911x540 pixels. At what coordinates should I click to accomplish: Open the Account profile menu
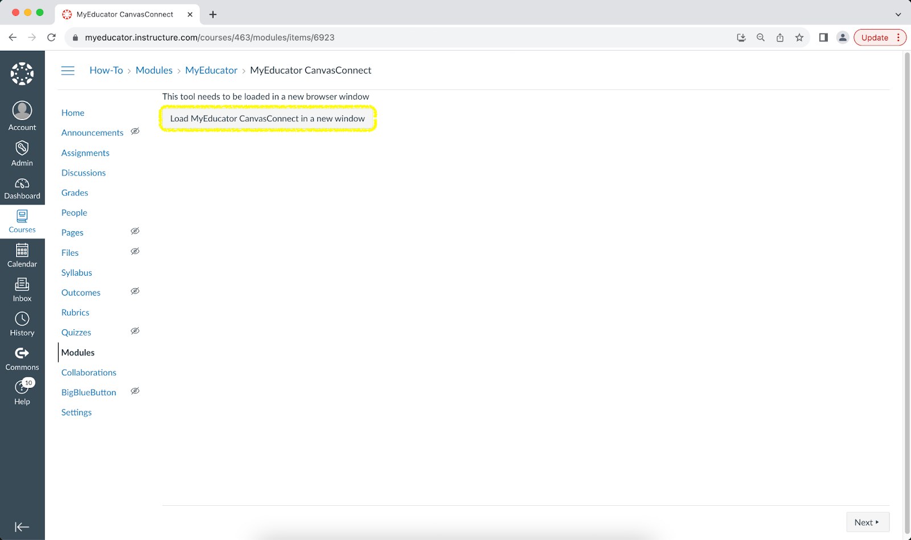pyautogui.click(x=22, y=116)
